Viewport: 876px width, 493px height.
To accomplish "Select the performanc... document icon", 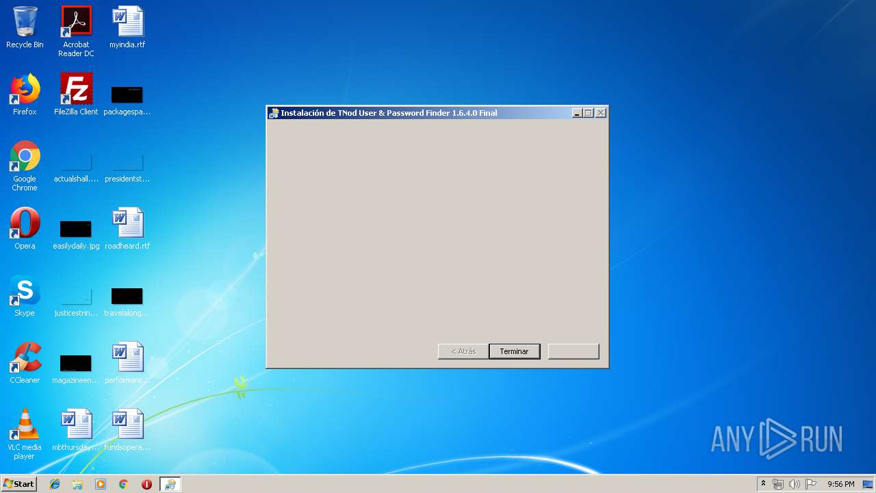I will (127, 363).
